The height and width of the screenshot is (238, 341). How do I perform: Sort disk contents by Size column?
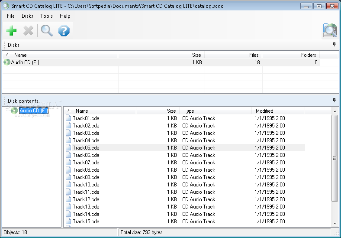[x=158, y=111]
